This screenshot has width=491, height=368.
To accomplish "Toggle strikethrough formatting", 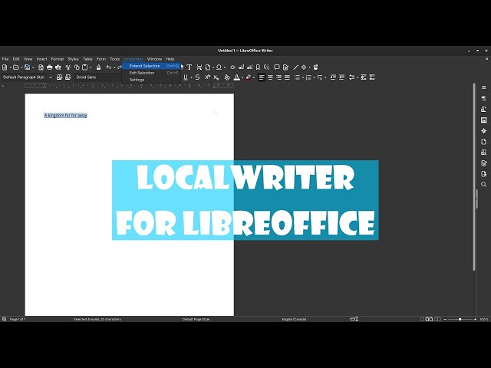I will point(197,77).
